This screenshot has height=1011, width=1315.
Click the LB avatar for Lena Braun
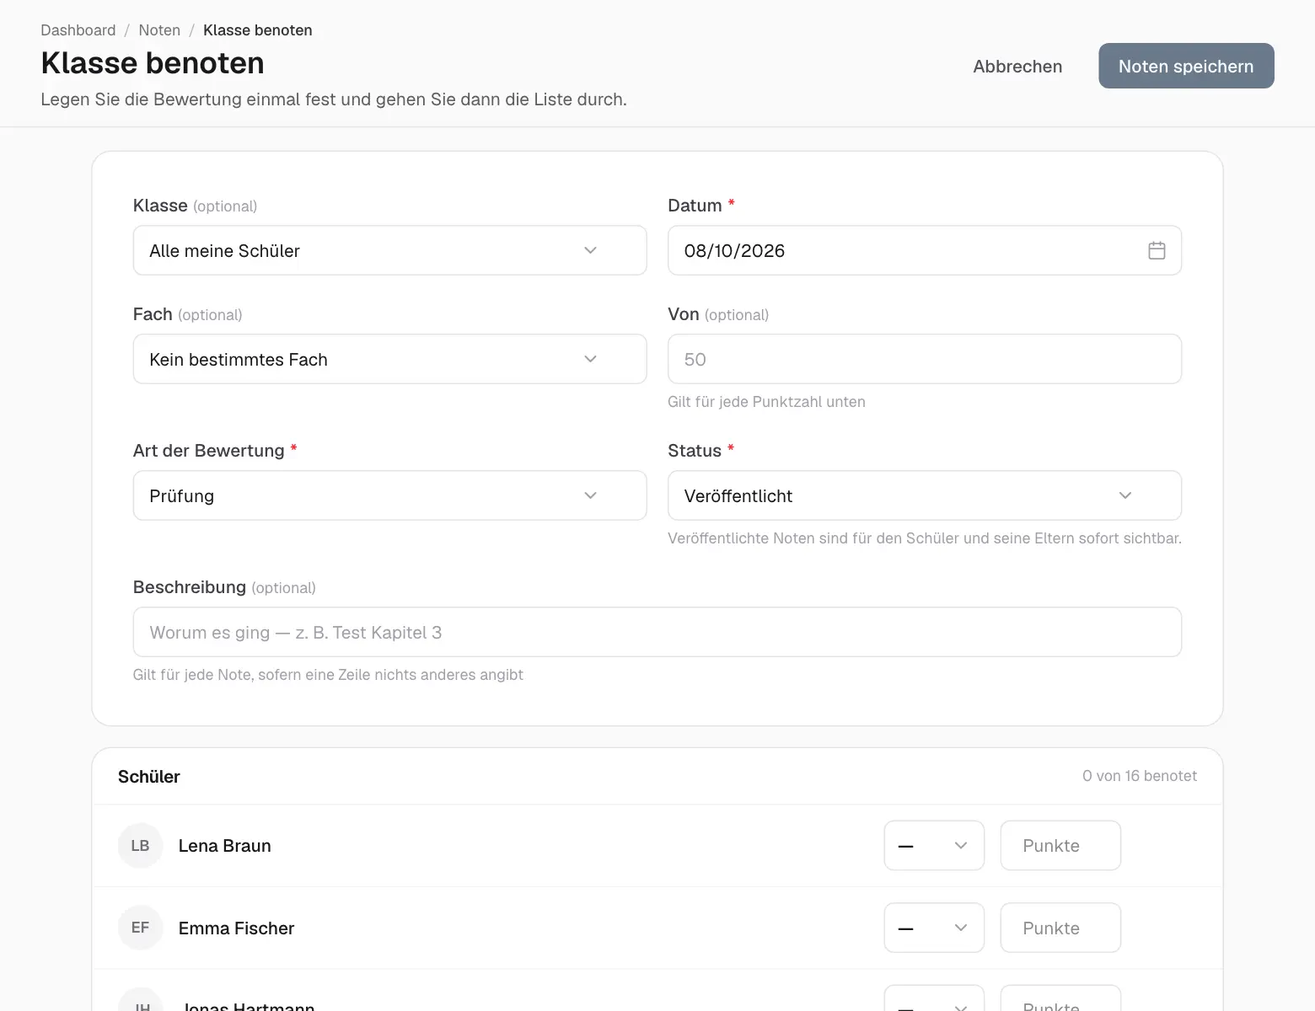point(140,845)
